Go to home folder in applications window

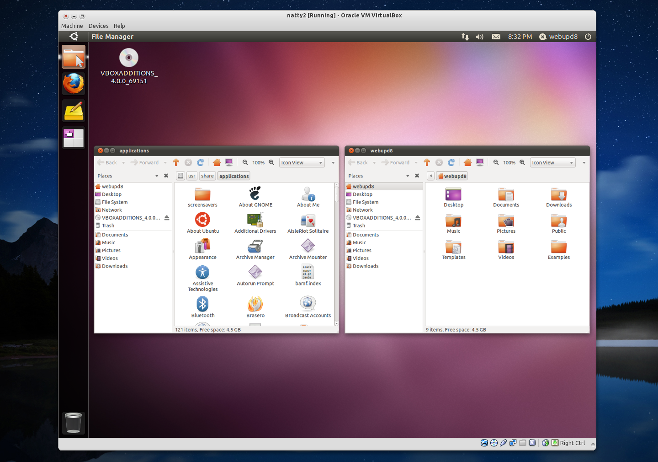[217, 162]
